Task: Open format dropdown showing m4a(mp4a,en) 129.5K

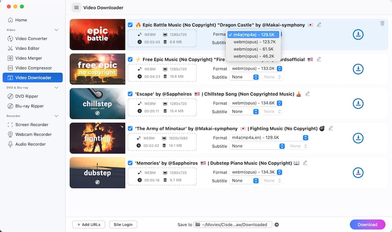Action: tap(269, 137)
